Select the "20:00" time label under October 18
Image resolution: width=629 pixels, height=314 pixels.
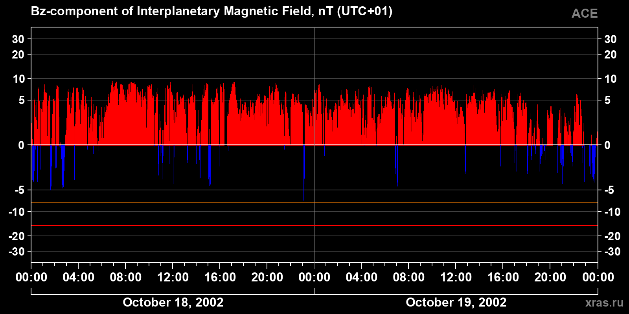267,277
